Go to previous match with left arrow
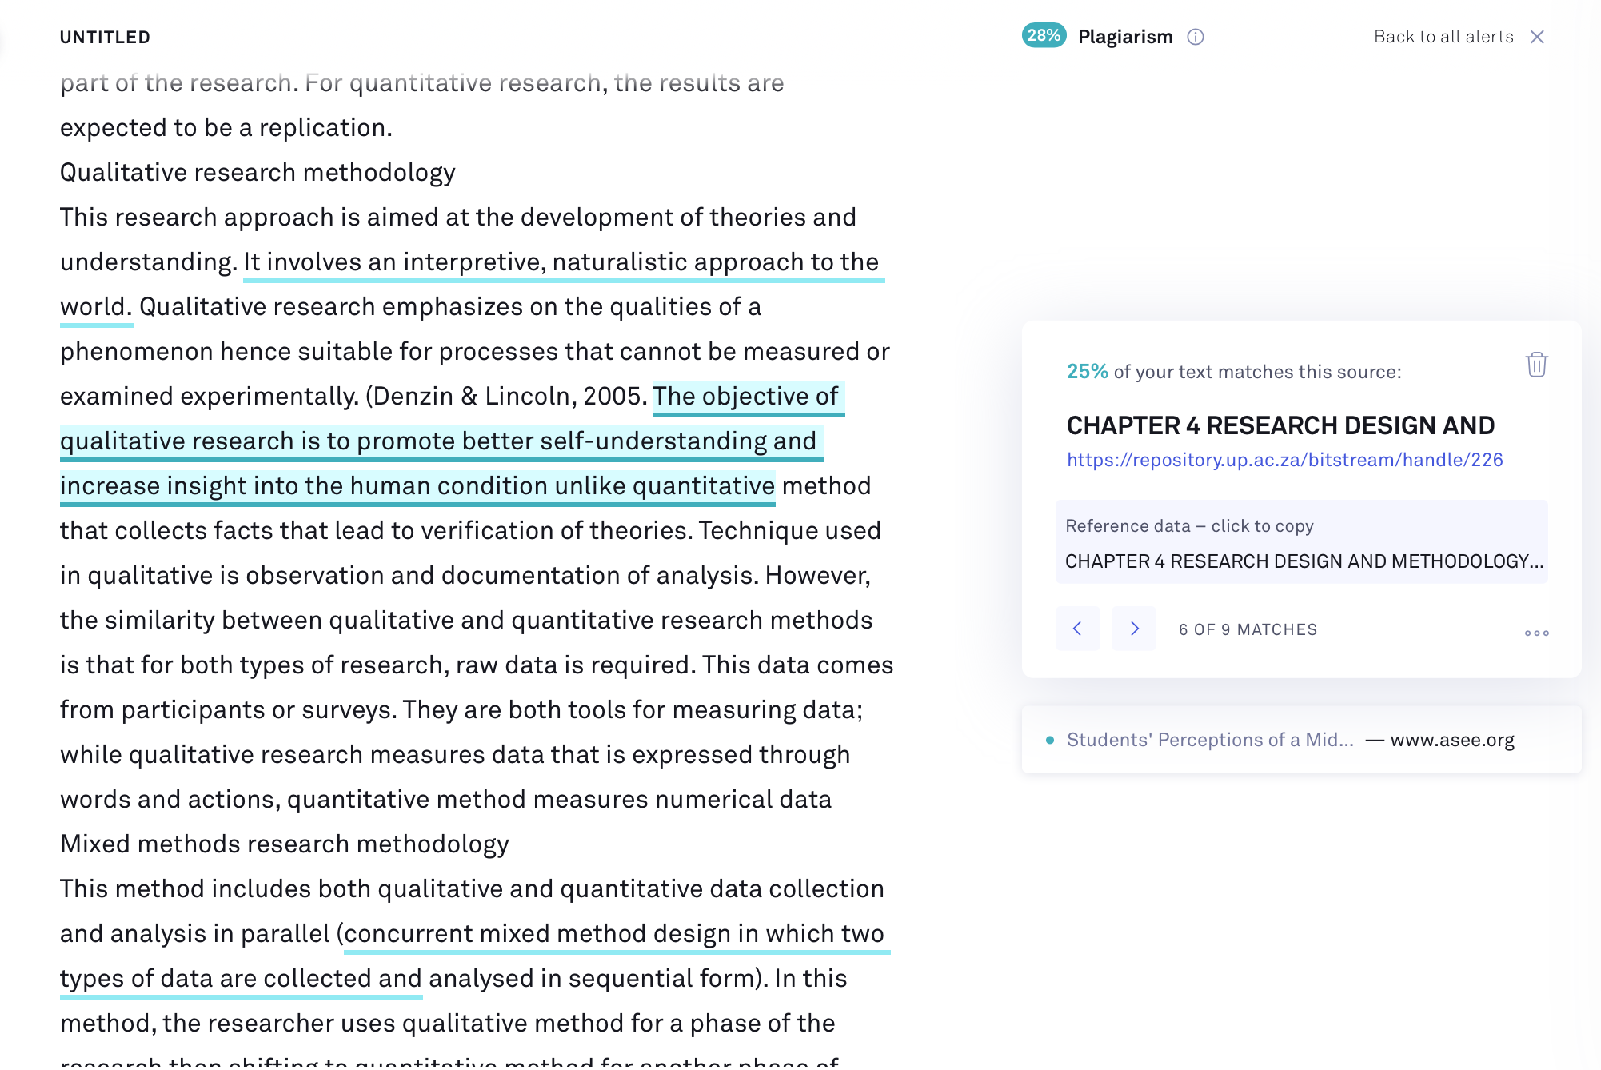This screenshot has width=1601, height=1070. [1077, 629]
